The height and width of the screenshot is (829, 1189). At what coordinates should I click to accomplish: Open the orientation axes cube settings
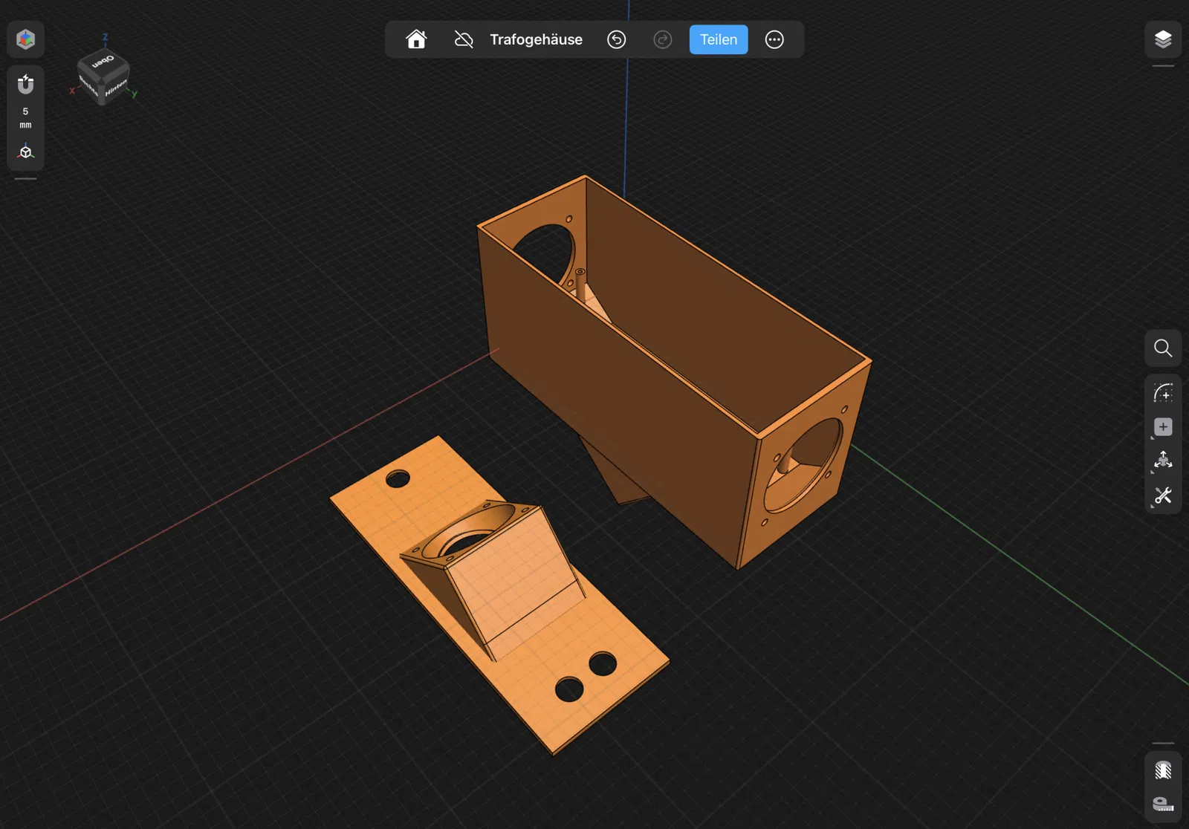(x=25, y=152)
